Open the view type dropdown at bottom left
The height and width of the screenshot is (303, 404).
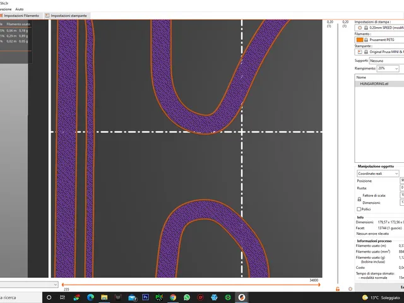(29, 285)
